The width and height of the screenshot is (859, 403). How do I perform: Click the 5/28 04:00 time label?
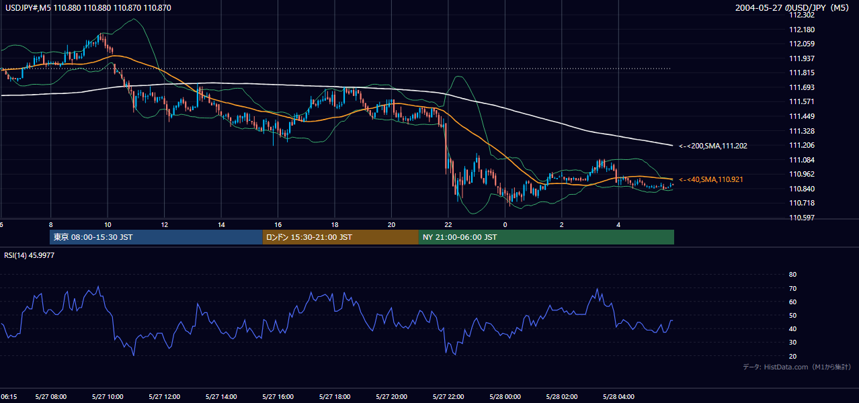(x=619, y=397)
